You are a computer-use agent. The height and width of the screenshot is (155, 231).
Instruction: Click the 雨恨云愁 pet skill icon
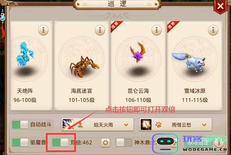tap(146, 125)
